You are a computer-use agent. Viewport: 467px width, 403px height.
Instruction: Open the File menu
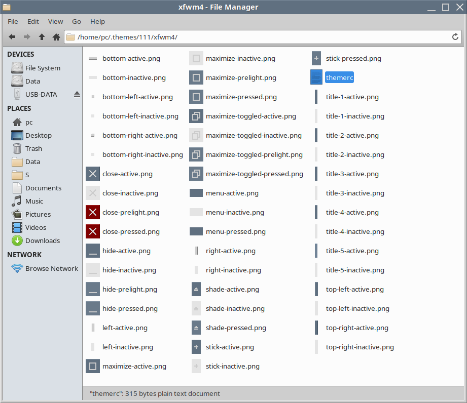point(13,21)
